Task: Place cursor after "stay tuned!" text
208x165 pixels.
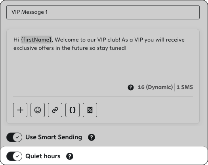Action: (x=127, y=48)
